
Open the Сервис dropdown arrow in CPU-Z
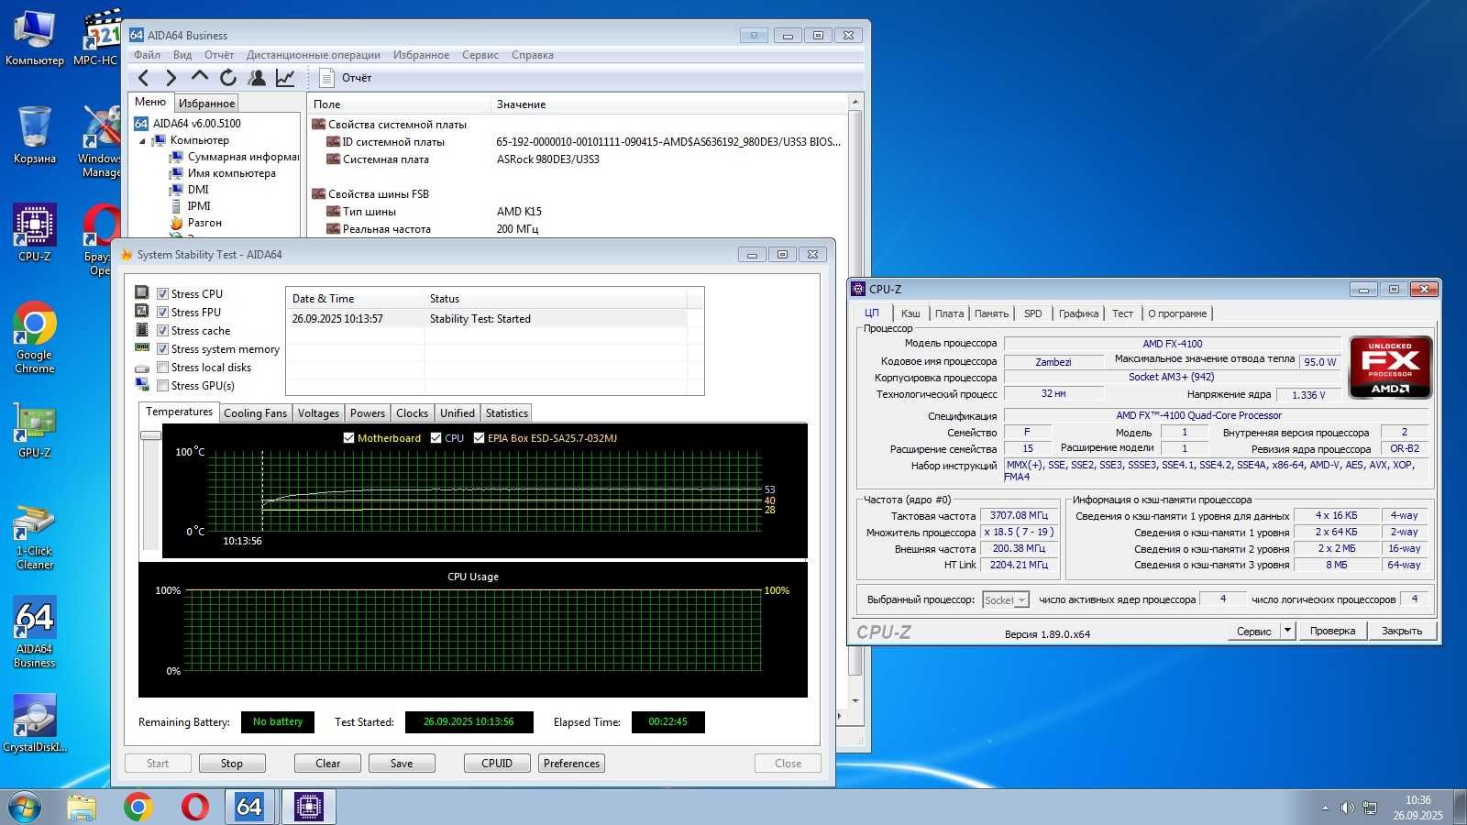tap(1287, 631)
